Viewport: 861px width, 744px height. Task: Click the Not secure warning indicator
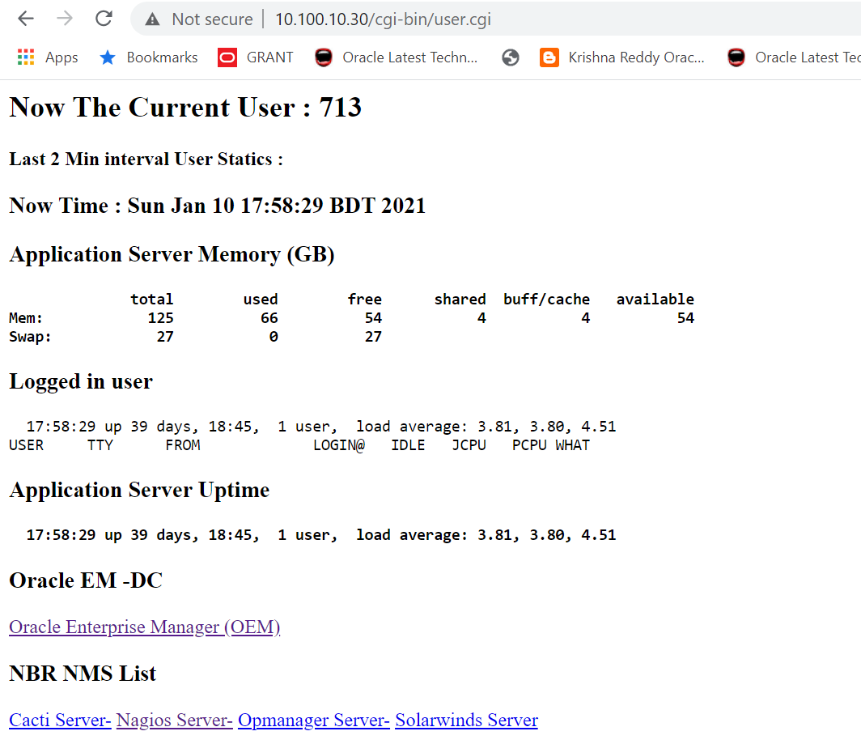[198, 19]
